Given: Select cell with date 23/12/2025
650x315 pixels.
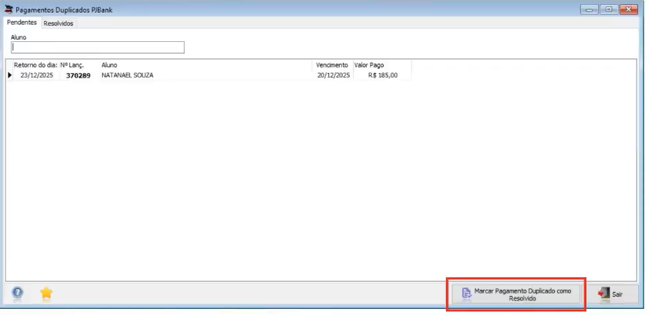Looking at the screenshot, I should coord(36,75).
